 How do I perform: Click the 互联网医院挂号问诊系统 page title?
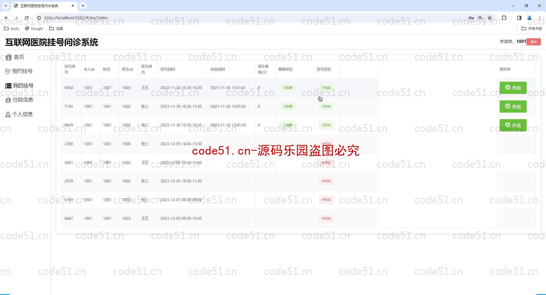(51, 42)
